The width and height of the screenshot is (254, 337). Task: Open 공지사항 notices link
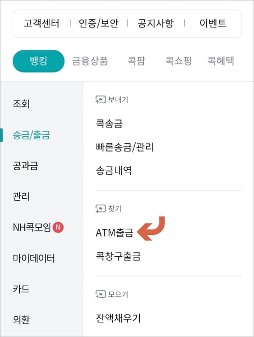click(x=155, y=23)
